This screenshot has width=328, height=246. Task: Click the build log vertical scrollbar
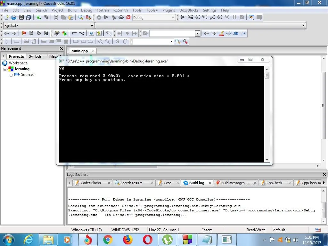click(x=324, y=206)
